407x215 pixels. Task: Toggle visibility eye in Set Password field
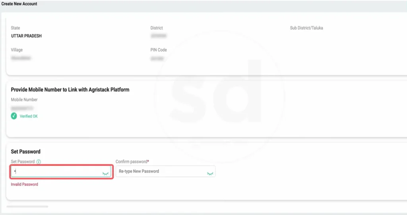105,174
